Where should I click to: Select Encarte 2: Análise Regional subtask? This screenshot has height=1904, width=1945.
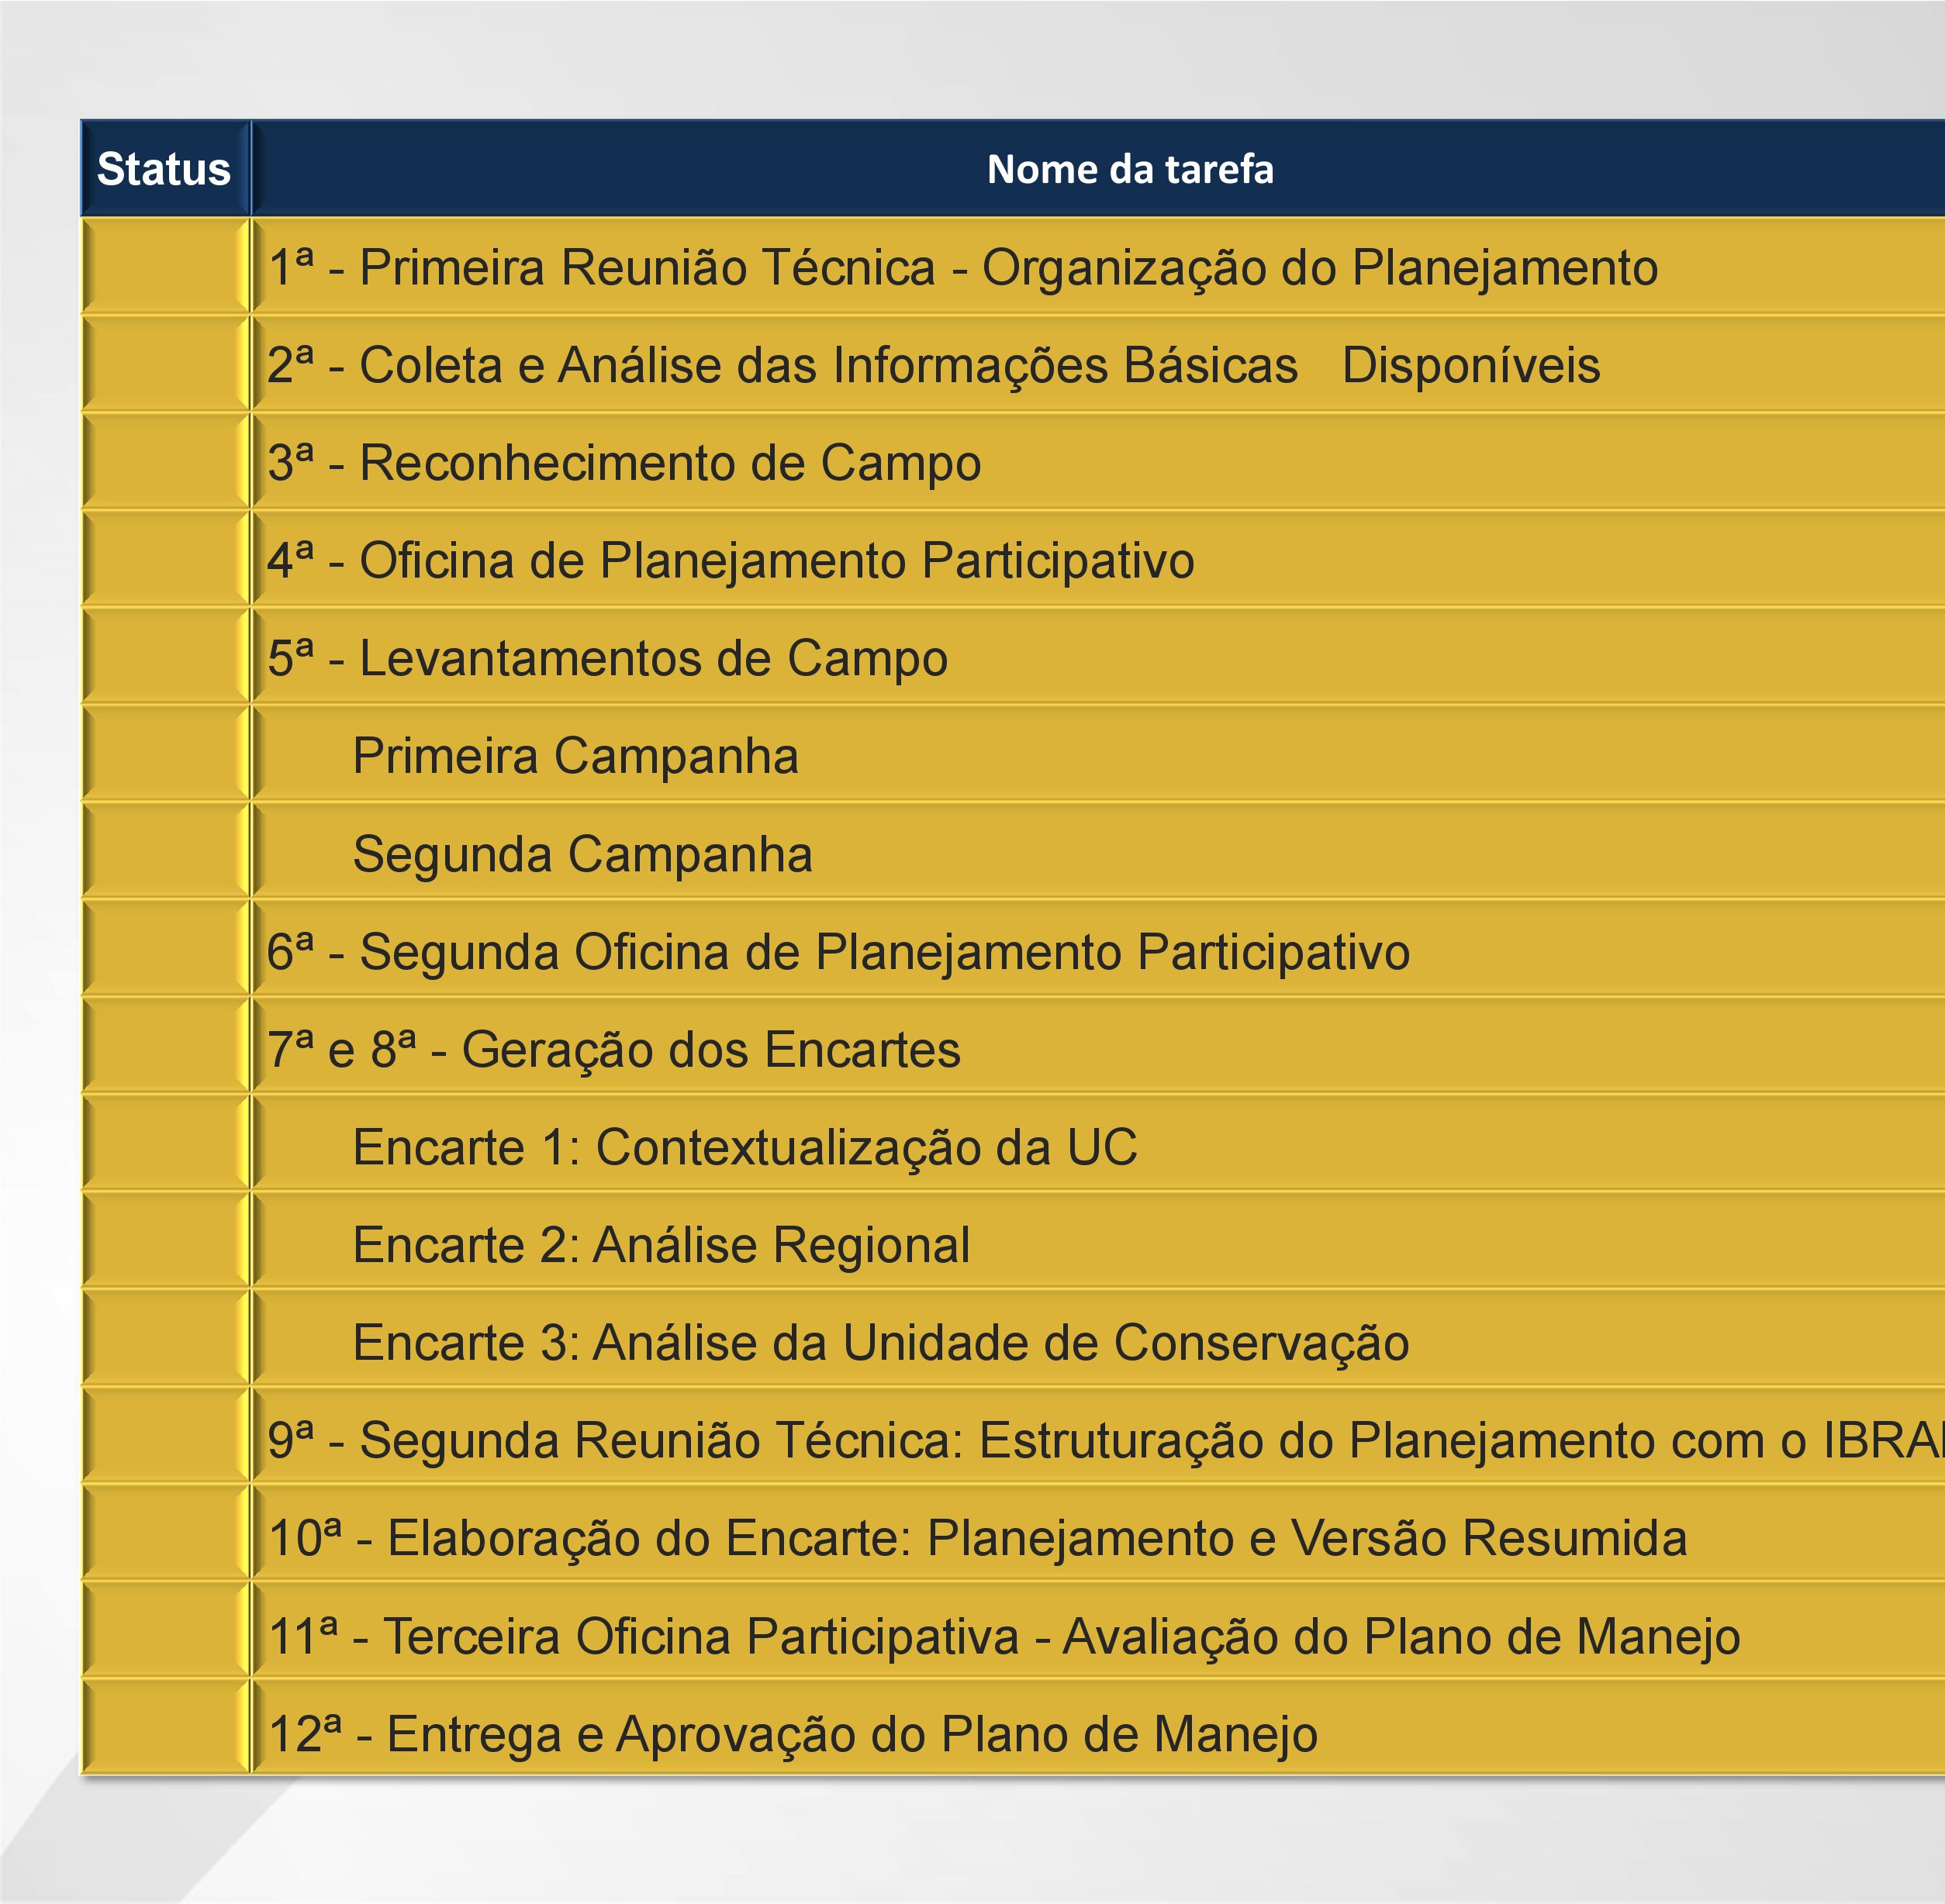pyautogui.click(x=1099, y=1244)
